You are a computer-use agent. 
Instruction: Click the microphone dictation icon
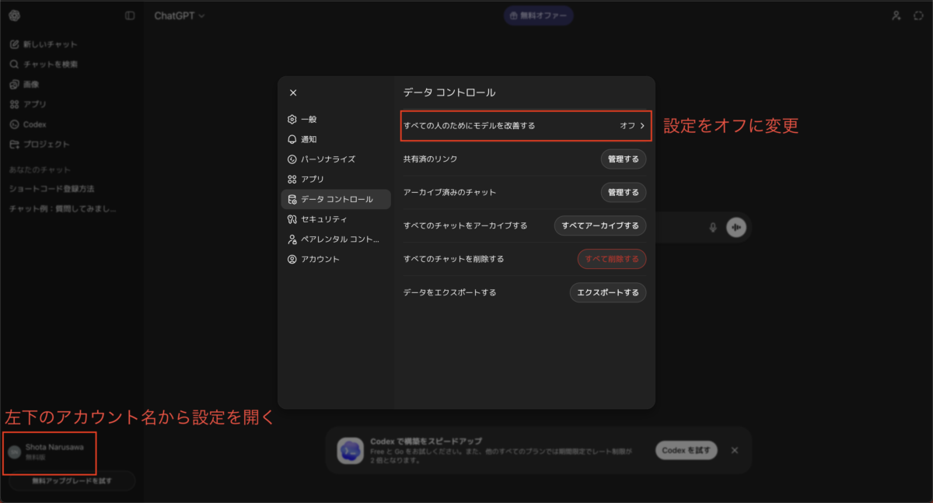[712, 227]
